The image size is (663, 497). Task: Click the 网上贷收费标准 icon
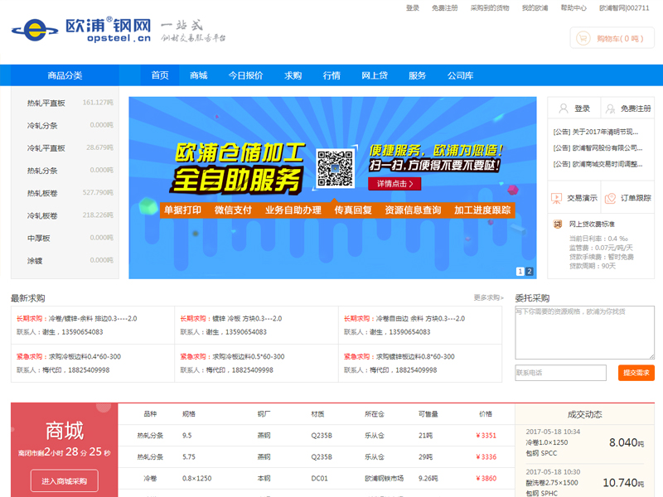(x=558, y=224)
